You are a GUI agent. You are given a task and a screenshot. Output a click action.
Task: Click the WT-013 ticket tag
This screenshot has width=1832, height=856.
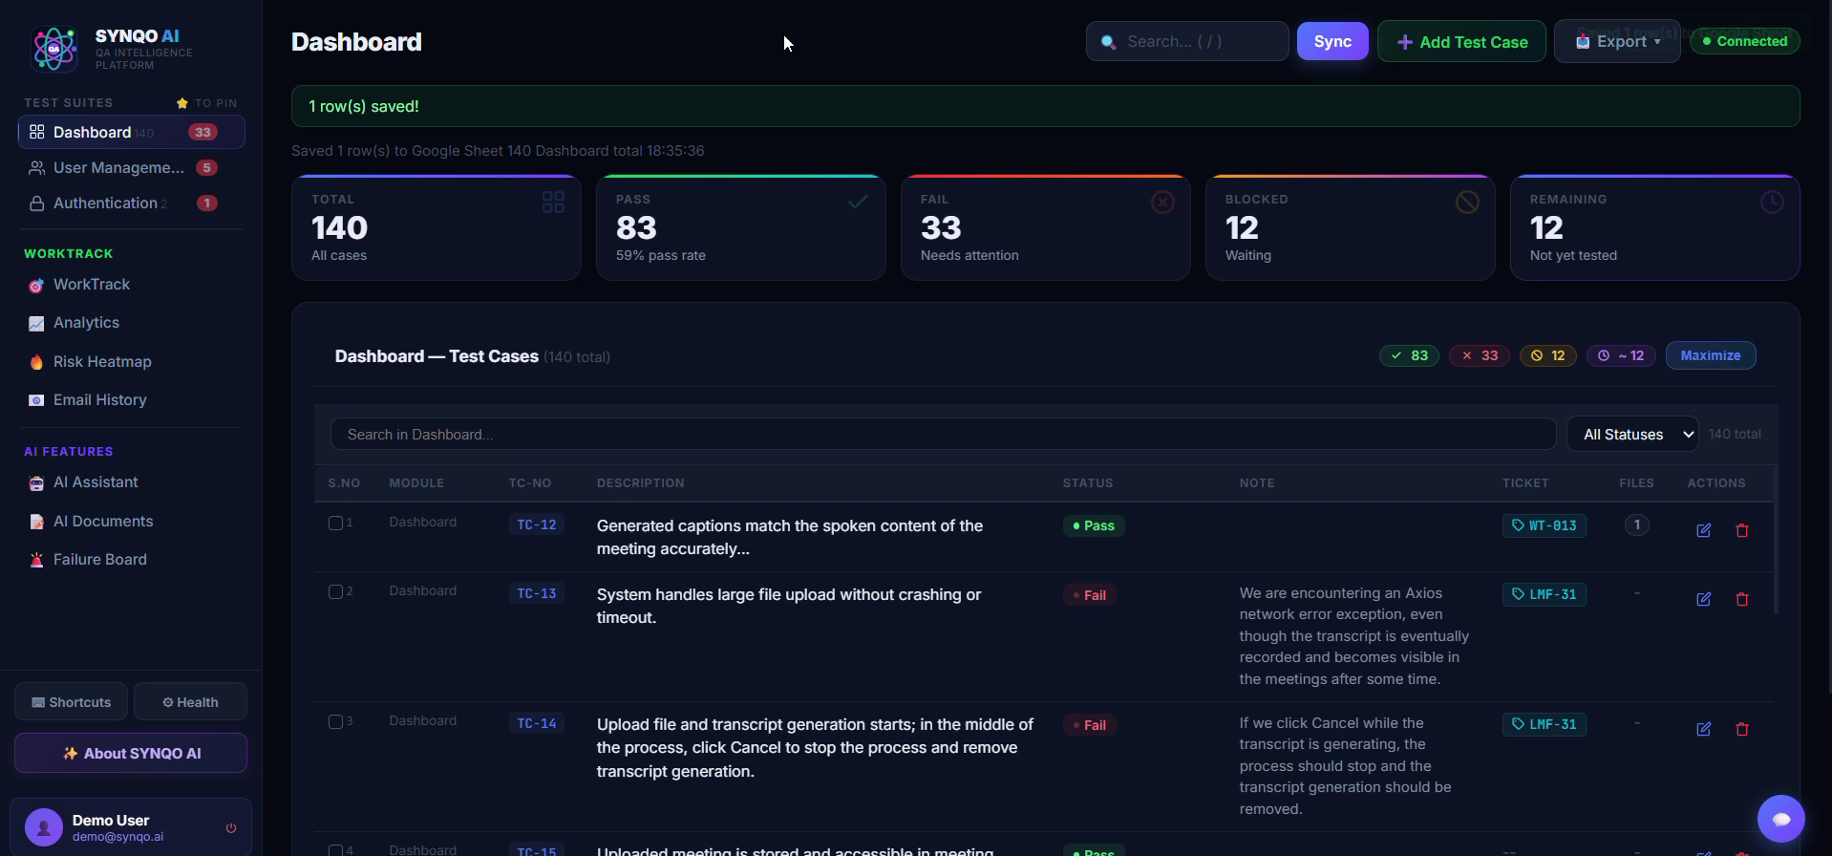pos(1544,525)
